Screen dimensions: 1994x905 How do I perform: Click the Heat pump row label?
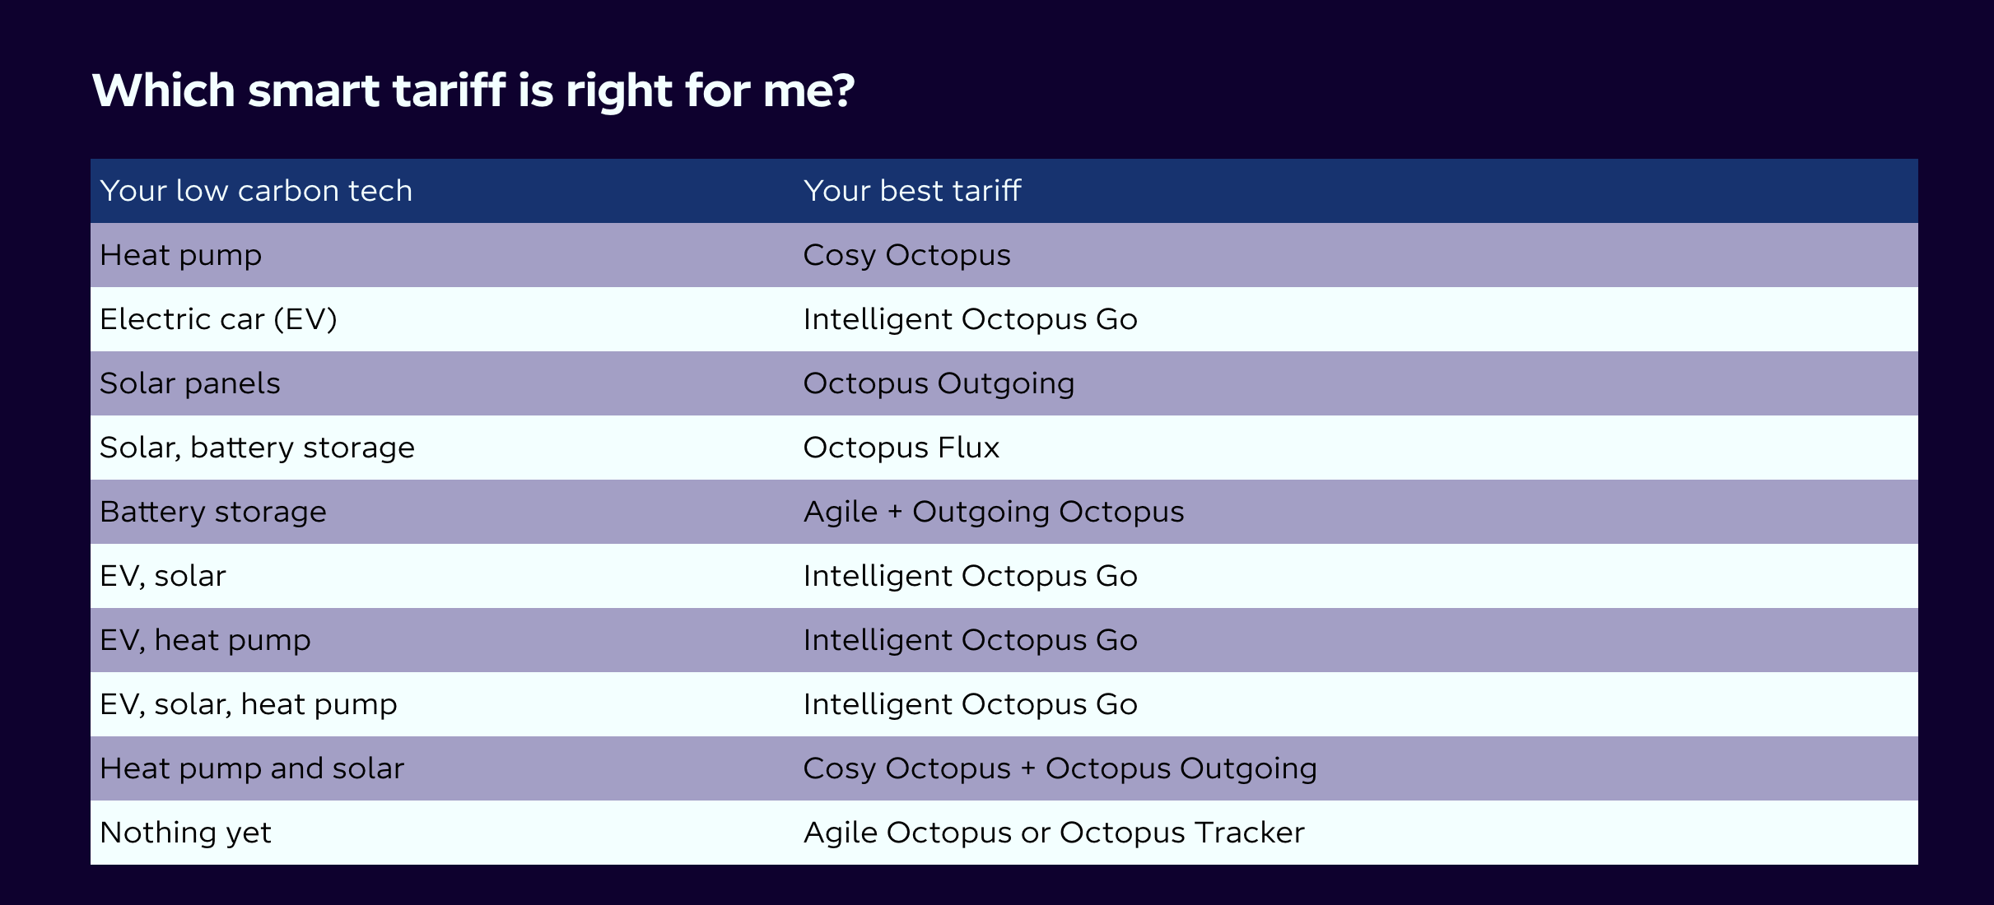[181, 256]
